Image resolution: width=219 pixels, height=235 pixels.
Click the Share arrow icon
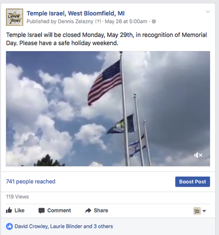click(88, 210)
